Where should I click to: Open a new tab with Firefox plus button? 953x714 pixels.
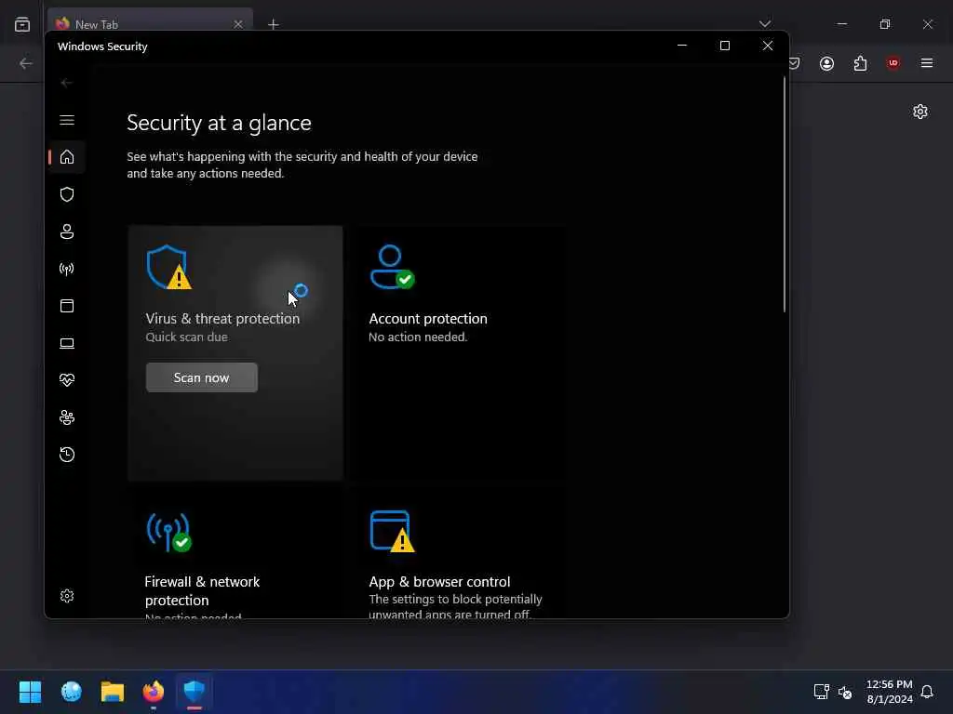(274, 24)
